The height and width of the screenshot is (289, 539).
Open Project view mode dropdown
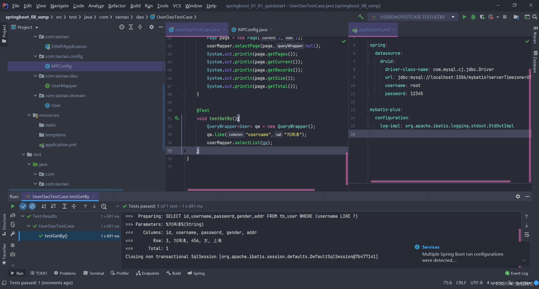tap(36, 27)
